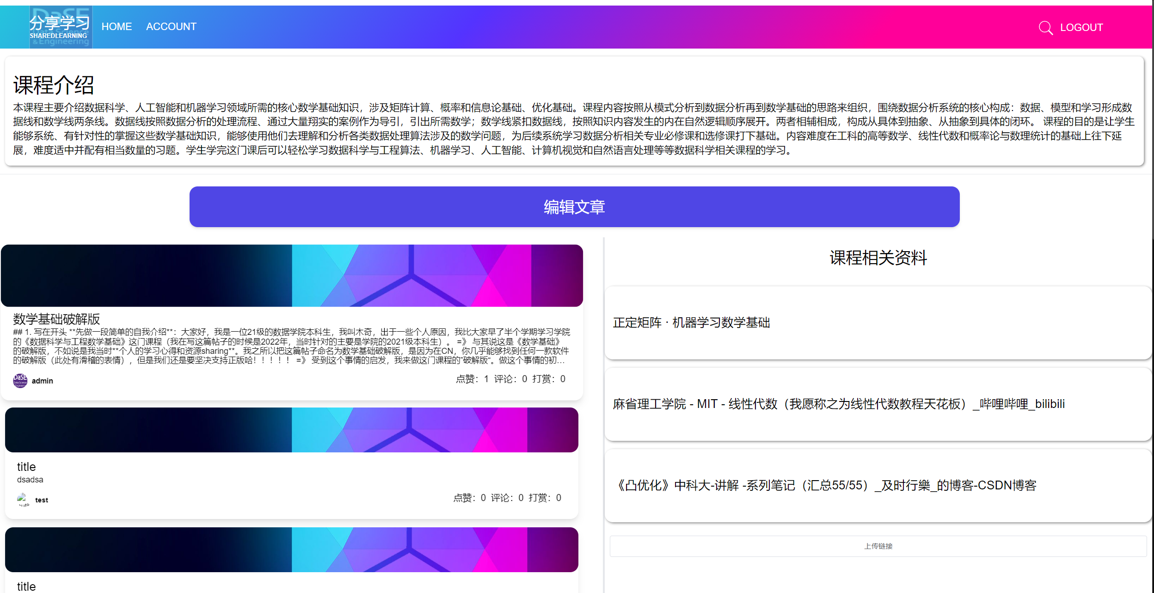Viewport: 1154px width, 593px height.
Task: Open the HOME menu item
Action: (x=117, y=27)
